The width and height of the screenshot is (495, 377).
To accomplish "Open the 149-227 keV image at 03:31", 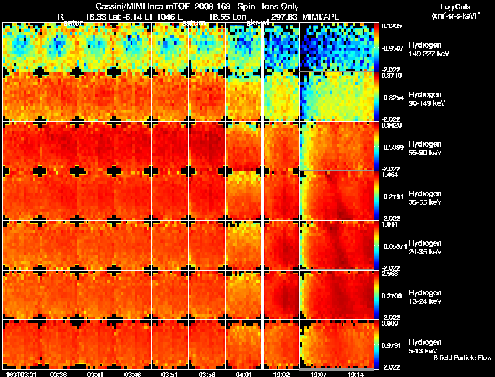I will tap(21, 47).
